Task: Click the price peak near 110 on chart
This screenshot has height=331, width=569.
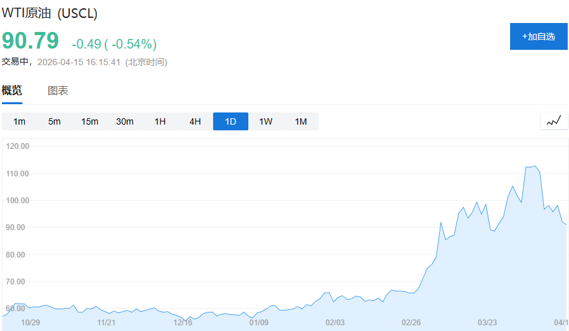Action: (534, 166)
